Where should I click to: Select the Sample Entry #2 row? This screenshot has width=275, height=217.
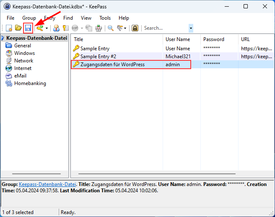click(x=173, y=57)
